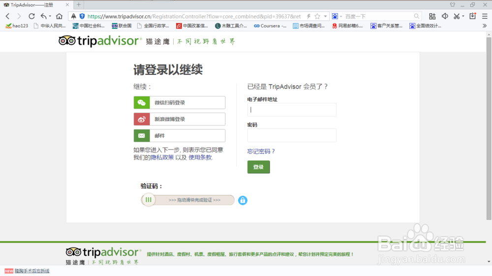Open the undo history dropdown arrow
492x276 pixels.
[50, 16]
